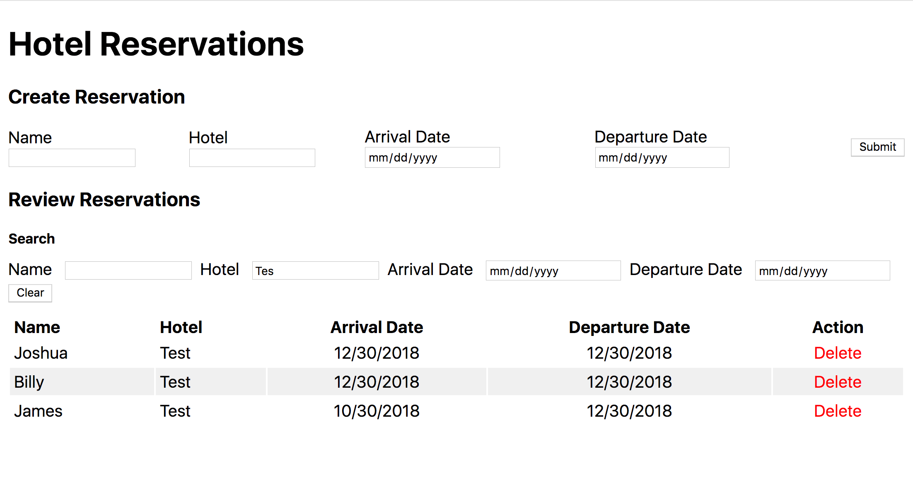Select the Billy row name cell
This screenshot has height=478, width=913.
pyautogui.click(x=29, y=382)
